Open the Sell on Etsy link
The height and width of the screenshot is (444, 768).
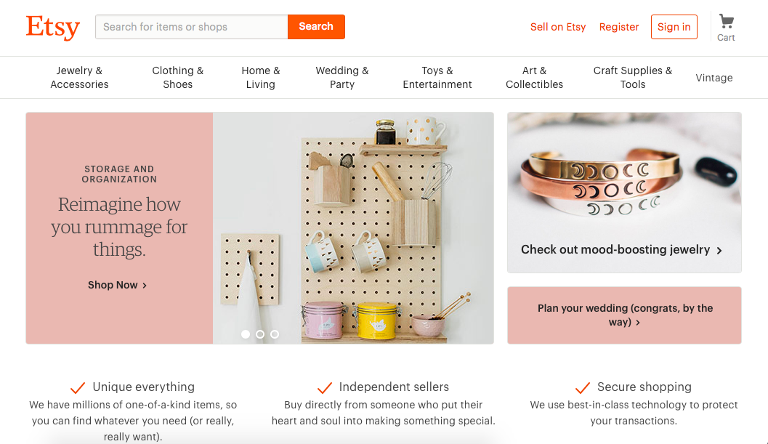click(557, 27)
